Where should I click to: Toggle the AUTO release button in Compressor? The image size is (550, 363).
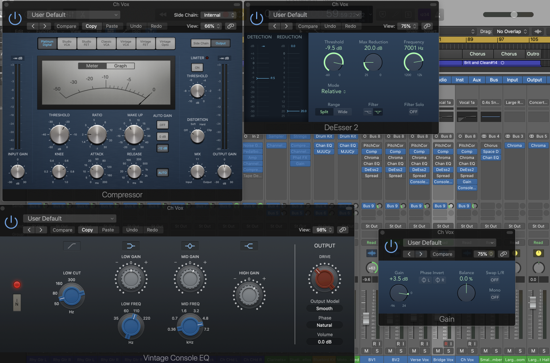(x=163, y=173)
